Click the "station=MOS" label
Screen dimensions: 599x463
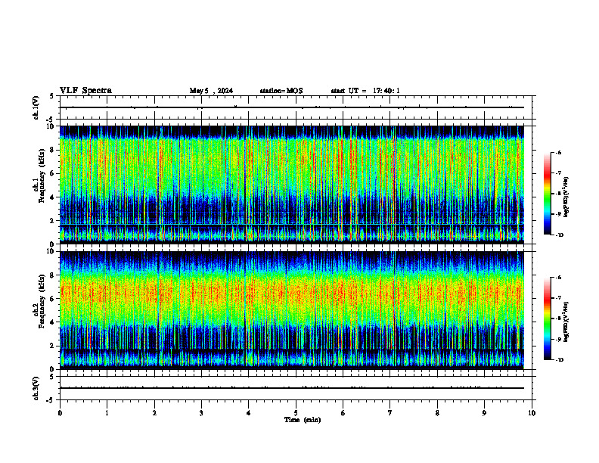click(281, 91)
